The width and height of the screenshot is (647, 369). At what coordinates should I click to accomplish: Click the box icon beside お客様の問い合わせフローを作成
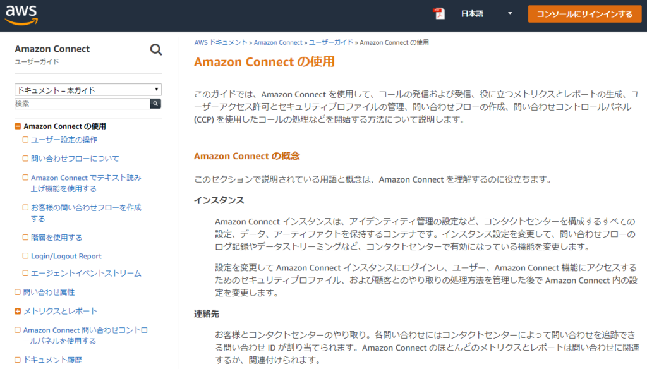coord(25,208)
